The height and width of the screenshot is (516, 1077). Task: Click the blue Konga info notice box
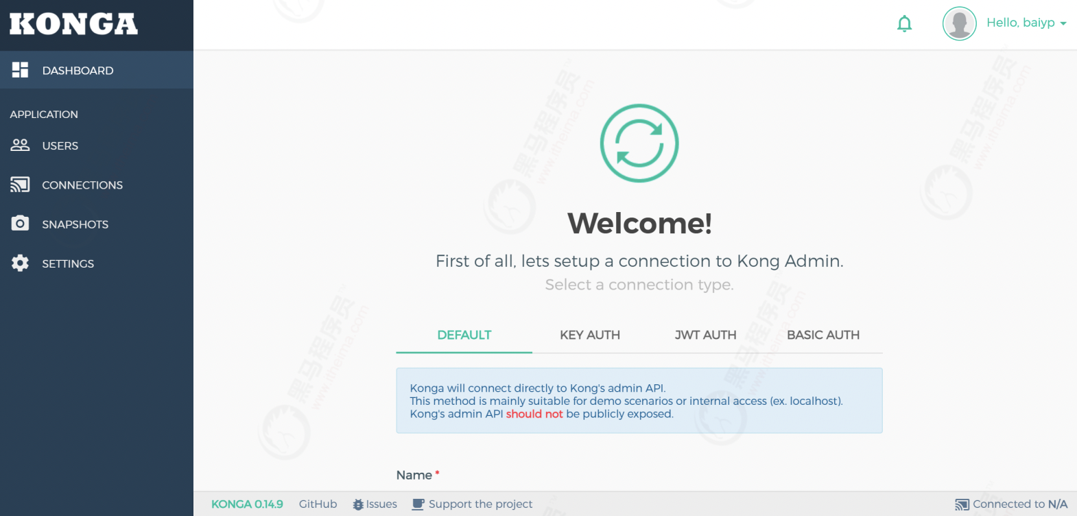click(639, 401)
